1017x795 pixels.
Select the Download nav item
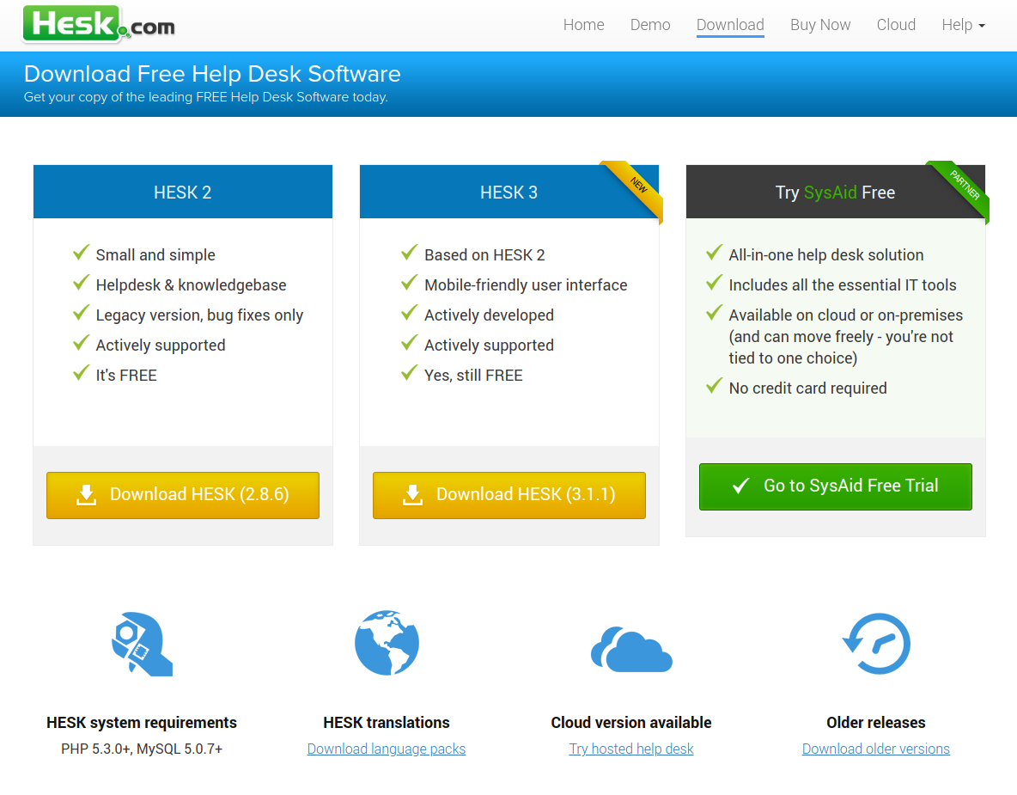coord(730,25)
